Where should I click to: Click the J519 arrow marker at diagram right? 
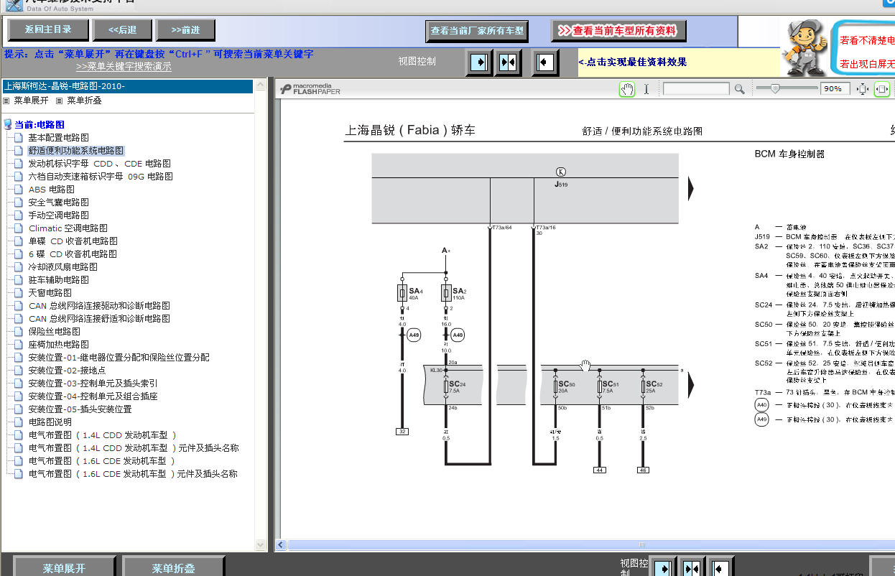pos(691,188)
